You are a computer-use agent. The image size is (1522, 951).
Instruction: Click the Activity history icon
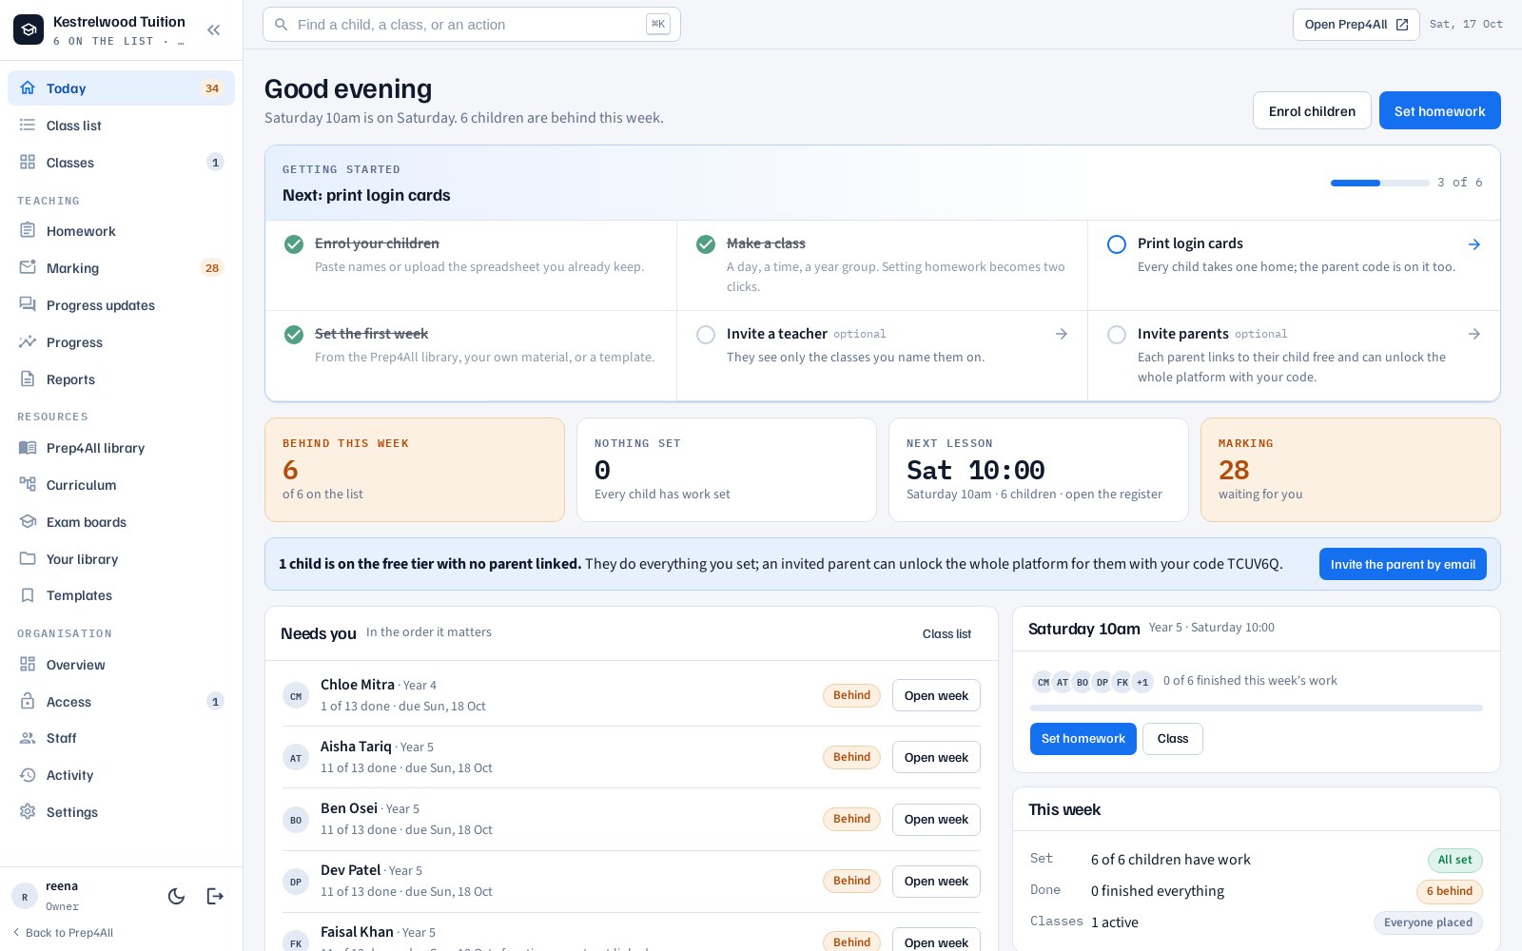[28, 775]
